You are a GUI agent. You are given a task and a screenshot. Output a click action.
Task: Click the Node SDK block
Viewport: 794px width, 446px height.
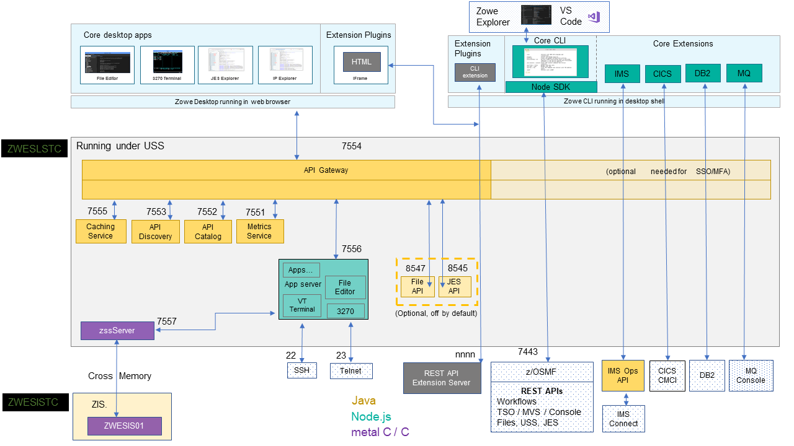click(x=546, y=87)
